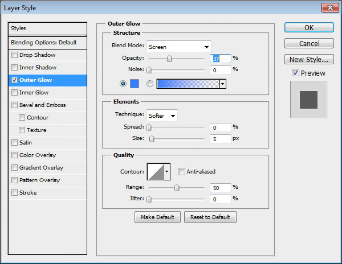This screenshot has height=264, width=342.
Task: Click the Make Default button
Action: 157,217
